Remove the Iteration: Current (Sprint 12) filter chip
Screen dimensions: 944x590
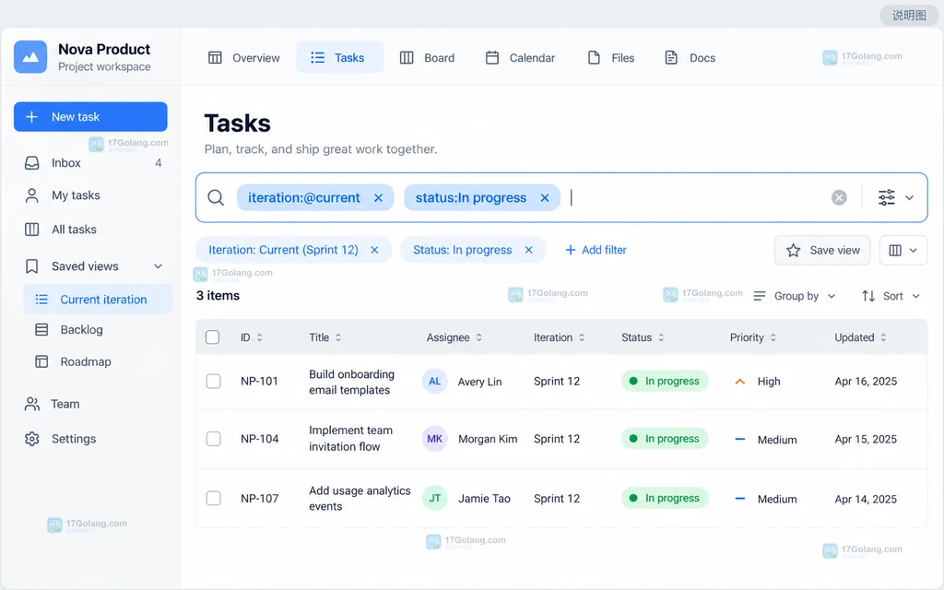[374, 250]
